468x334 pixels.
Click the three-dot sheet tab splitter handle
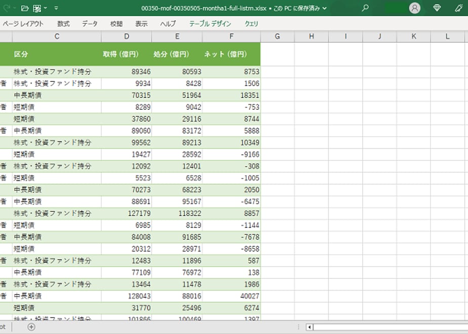point(298,327)
